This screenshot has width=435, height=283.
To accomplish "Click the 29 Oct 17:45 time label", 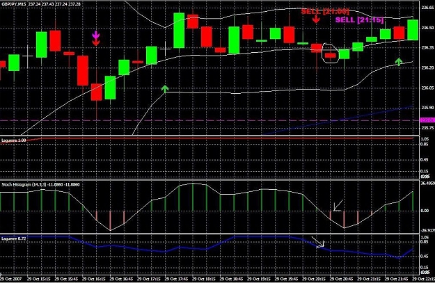I will [177, 279].
